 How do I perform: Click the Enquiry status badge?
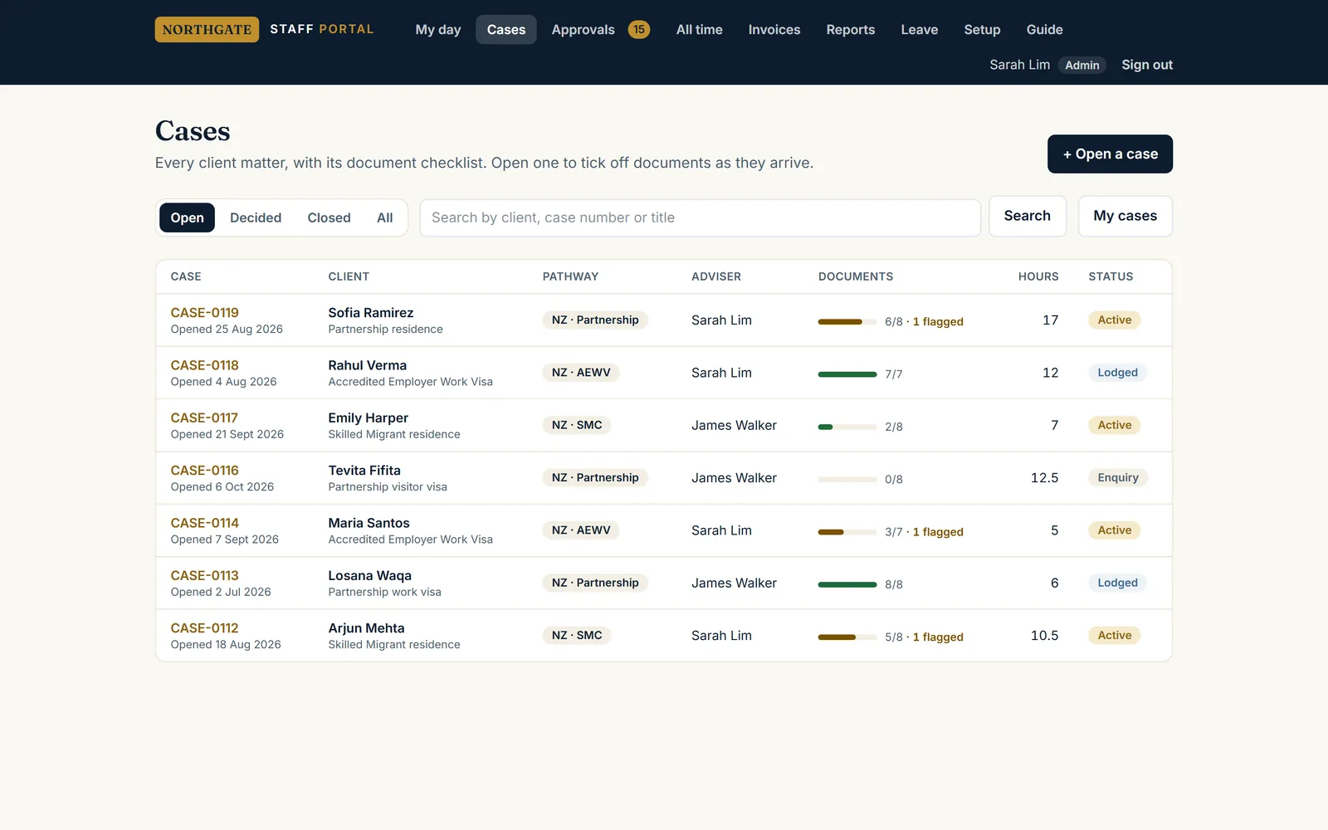pos(1118,477)
